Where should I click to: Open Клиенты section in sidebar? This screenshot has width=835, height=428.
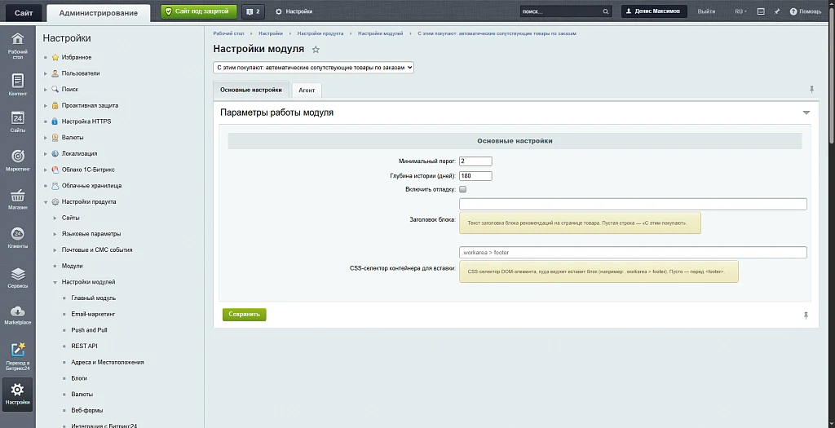[x=18, y=237]
